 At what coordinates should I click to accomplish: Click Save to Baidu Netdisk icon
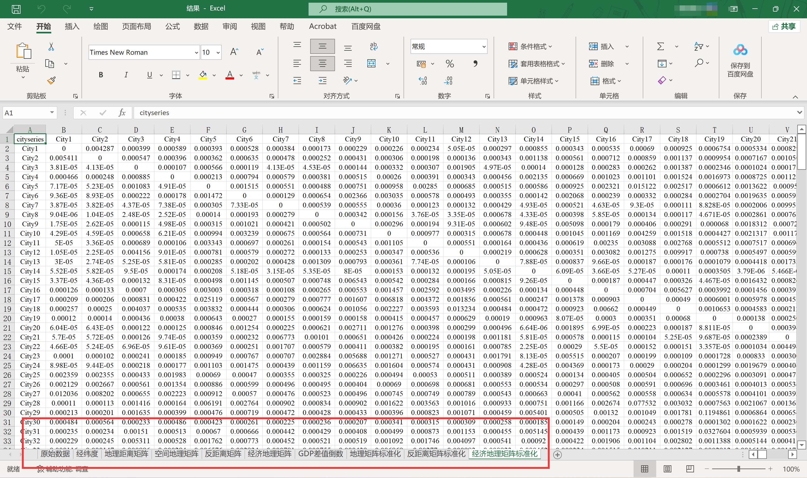(740, 50)
